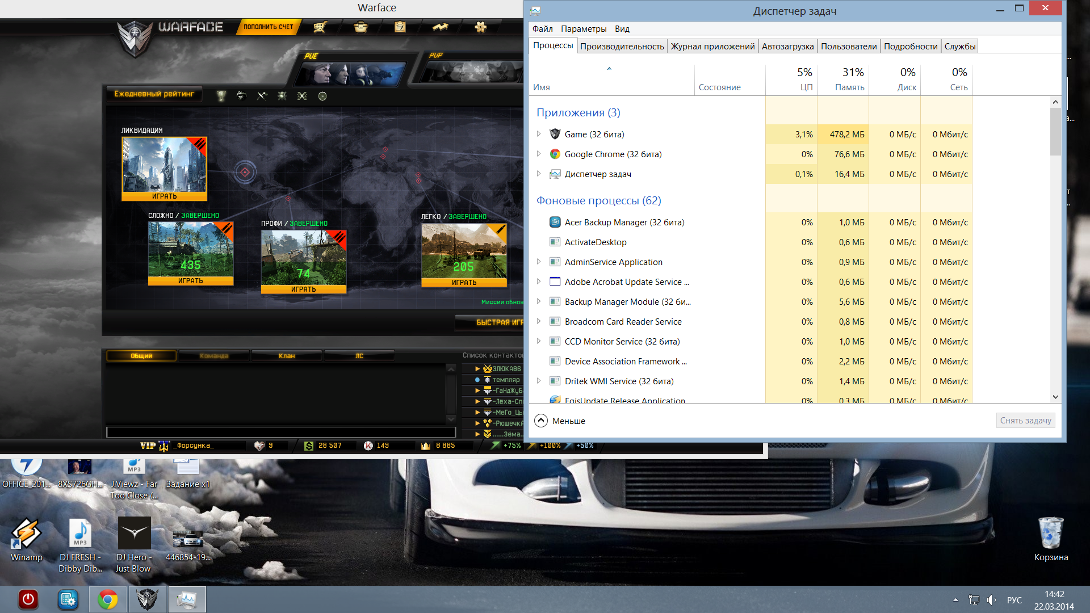Click the Google Chrome process icon

tap(555, 154)
